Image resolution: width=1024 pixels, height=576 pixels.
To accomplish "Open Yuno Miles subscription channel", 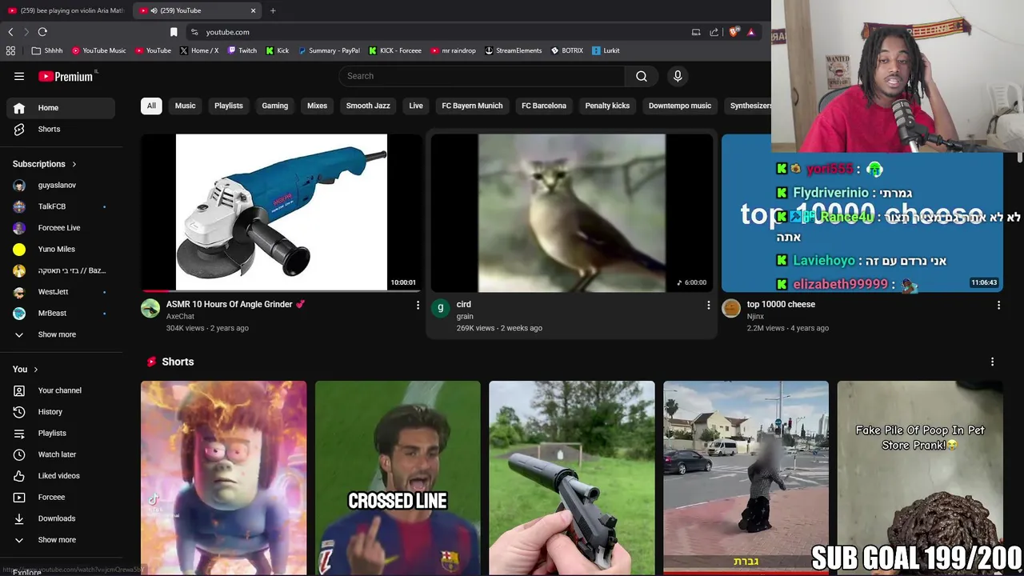I will [x=61, y=249].
